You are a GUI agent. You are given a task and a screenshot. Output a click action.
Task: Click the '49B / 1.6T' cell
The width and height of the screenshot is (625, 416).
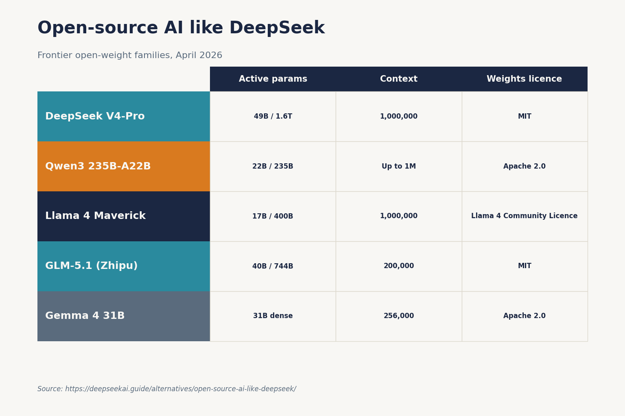pyautogui.click(x=273, y=117)
